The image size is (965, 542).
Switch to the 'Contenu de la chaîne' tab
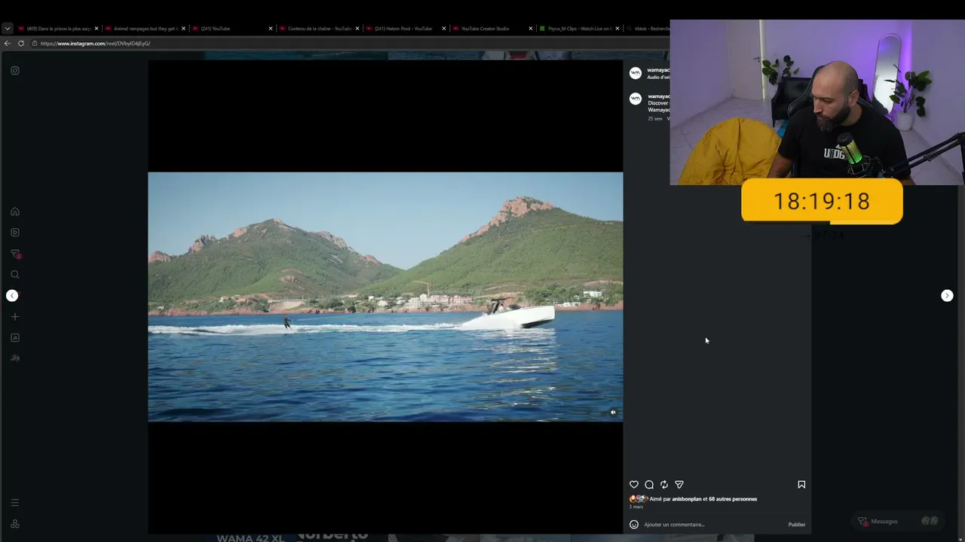coord(319,29)
